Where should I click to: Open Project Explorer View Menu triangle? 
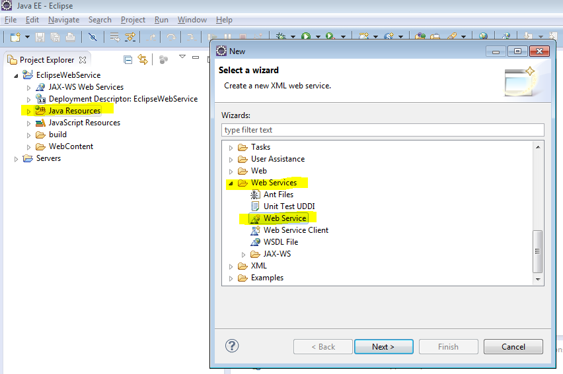coord(182,57)
